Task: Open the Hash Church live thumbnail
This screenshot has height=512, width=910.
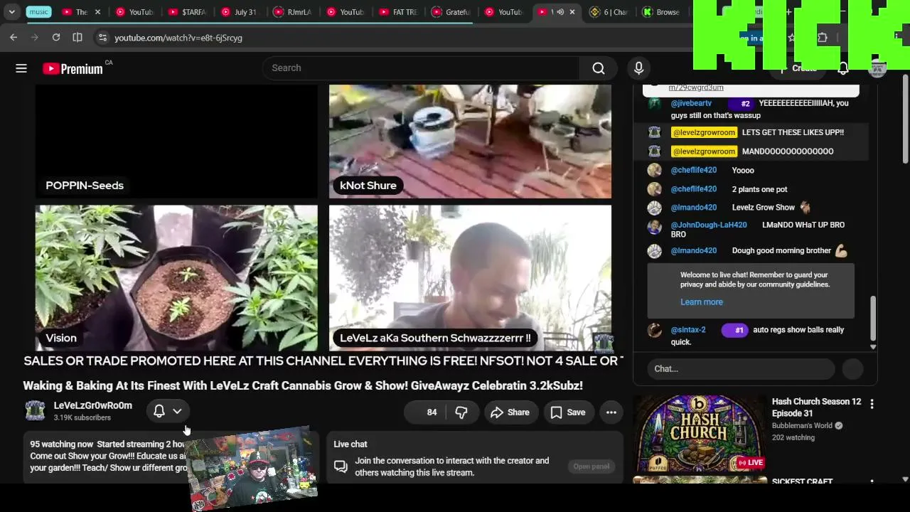Action: (700, 432)
